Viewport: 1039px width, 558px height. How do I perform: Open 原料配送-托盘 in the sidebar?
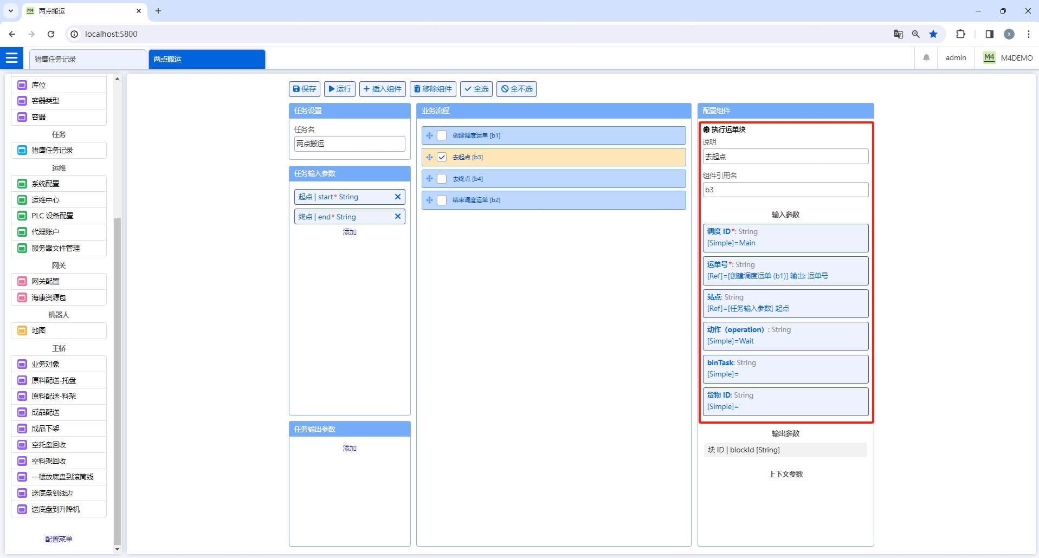(59, 380)
